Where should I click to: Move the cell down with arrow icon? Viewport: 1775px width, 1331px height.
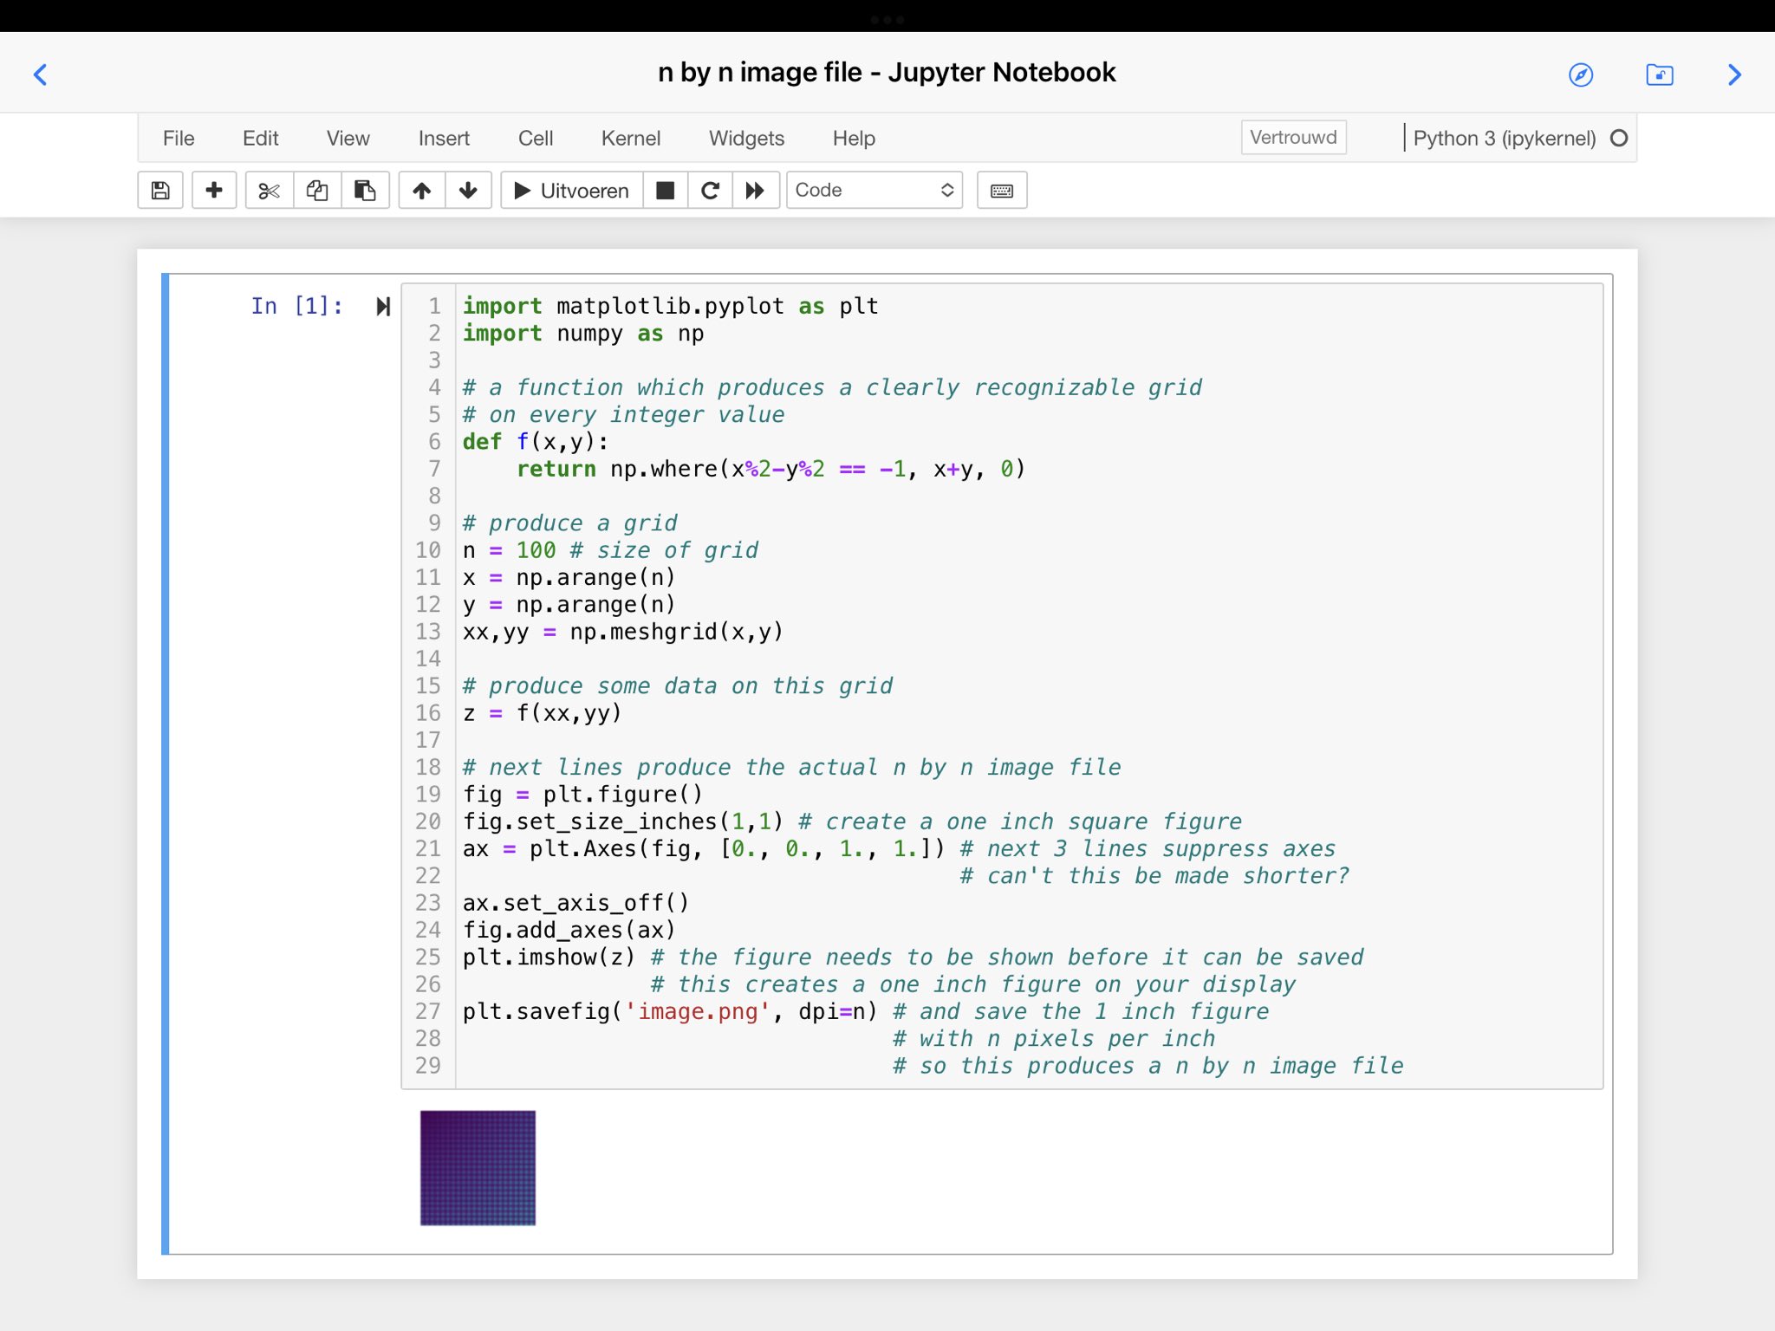(468, 191)
